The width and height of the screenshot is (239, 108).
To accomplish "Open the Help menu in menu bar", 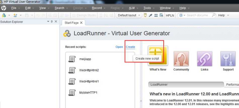I will point(183,8).
